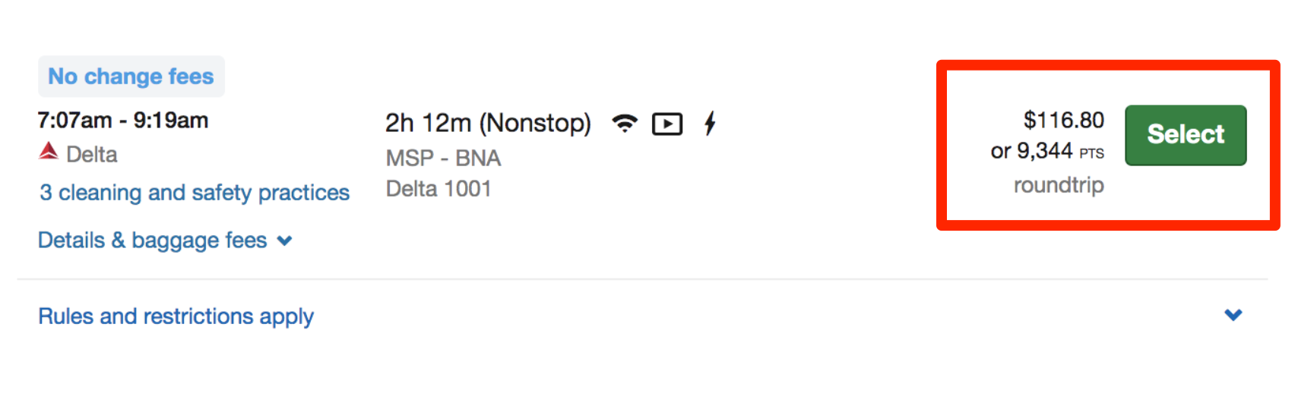Click Rules and restrictions apply link
1295x393 pixels.
click(x=176, y=316)
